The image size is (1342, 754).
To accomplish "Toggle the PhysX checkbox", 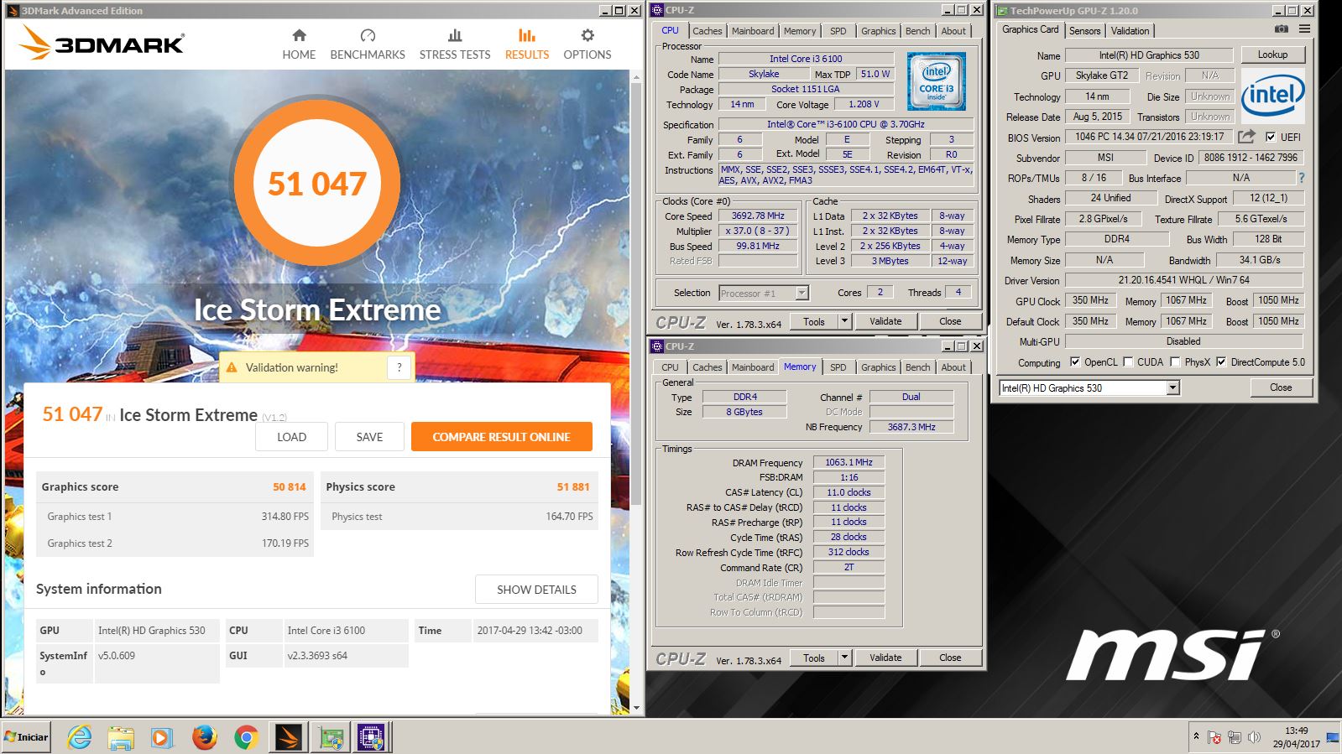I will click(1176, 362).
